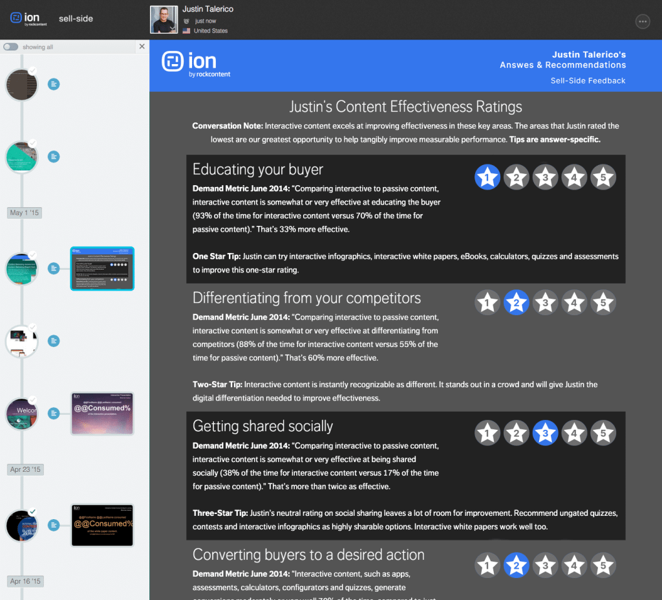This screenshot has width=662, height=600.
Task: Select 1 star for Educating your buyer
Action: point(487,177)
